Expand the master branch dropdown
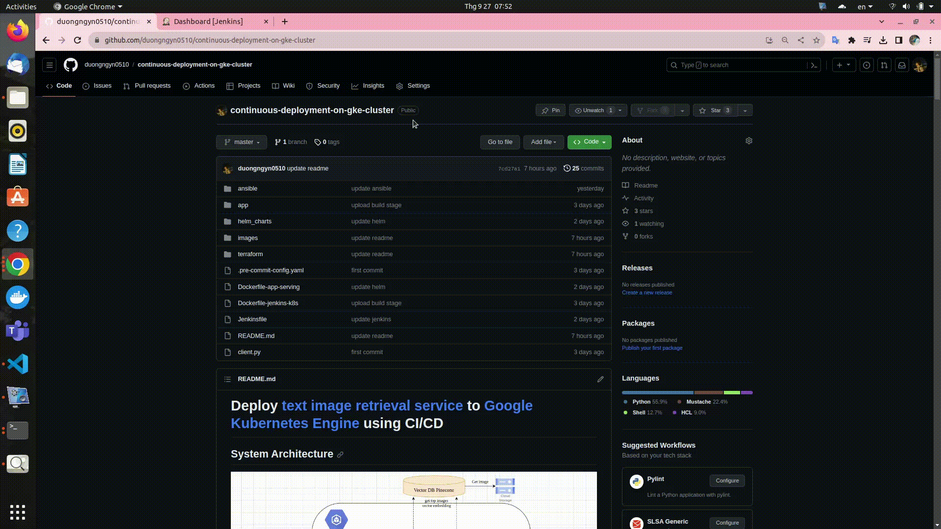 tap(242, 142)
